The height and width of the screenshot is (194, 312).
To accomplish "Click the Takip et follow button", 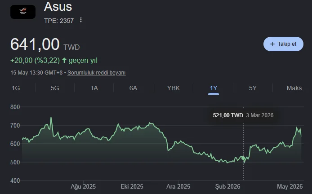I will [x=283, y=44].
